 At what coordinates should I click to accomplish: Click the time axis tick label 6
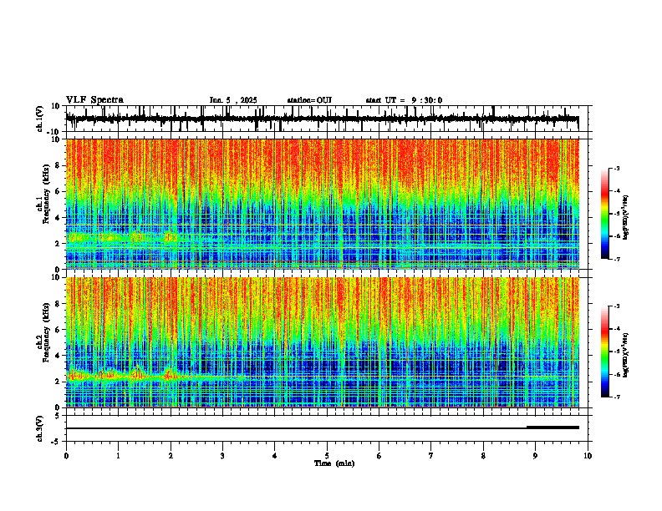[379, 456]
